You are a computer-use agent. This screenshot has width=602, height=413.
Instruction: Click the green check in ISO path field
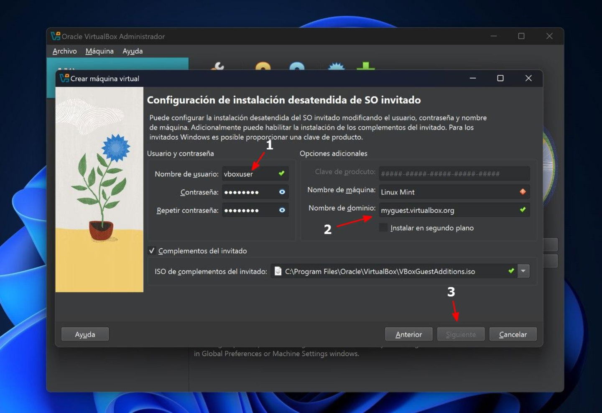(511, 271)
